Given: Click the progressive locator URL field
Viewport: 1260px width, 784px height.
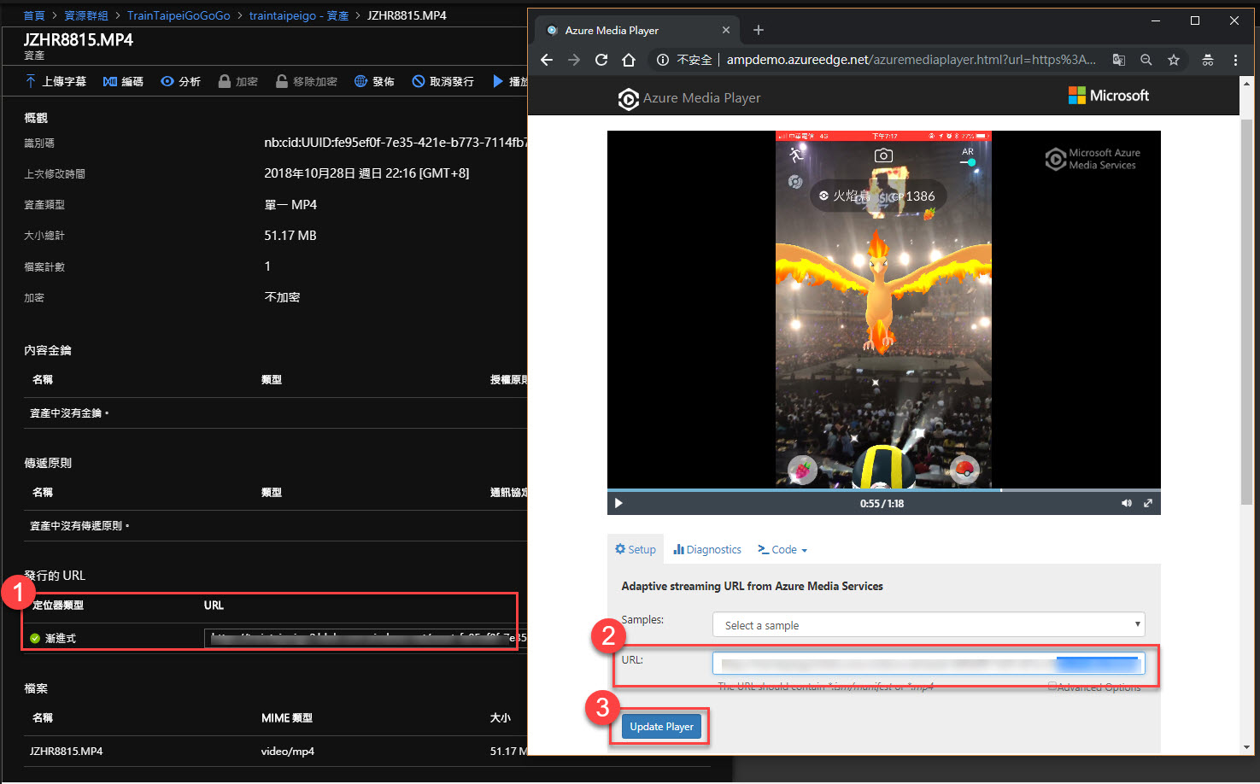Looking at the screenshot, I should tap(366, 638).
